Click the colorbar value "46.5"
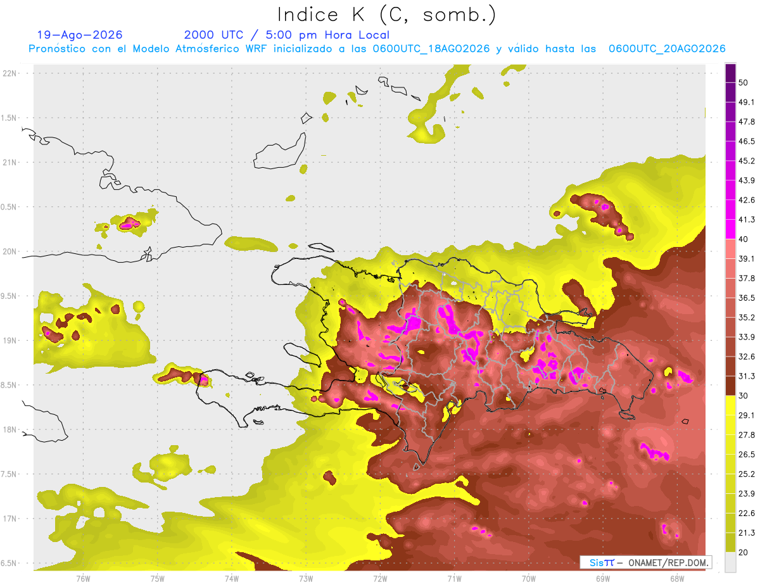The image size is (760, 587). point(747,141)
